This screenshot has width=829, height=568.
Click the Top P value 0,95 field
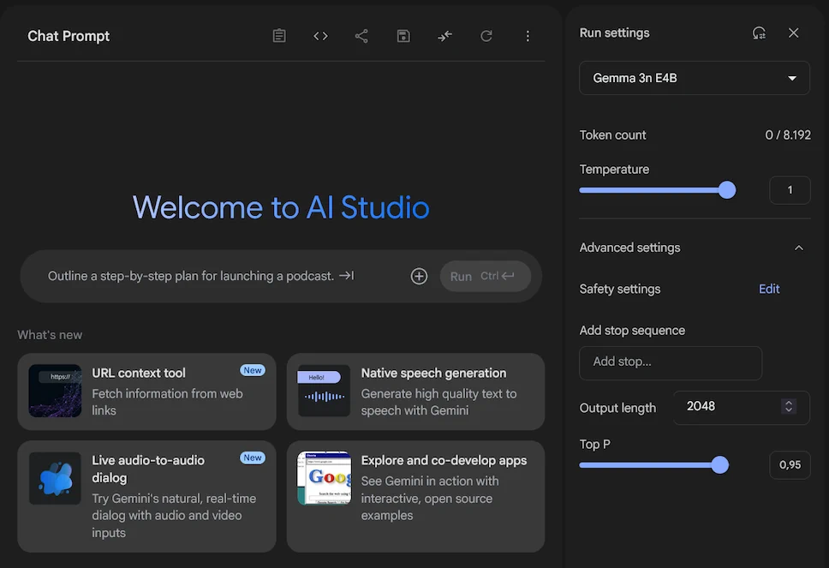[790, 465]
